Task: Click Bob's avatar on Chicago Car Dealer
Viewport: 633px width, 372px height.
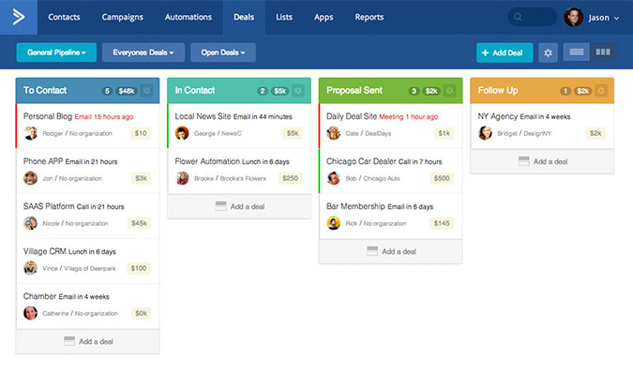Action: click(x=334, y=178)
